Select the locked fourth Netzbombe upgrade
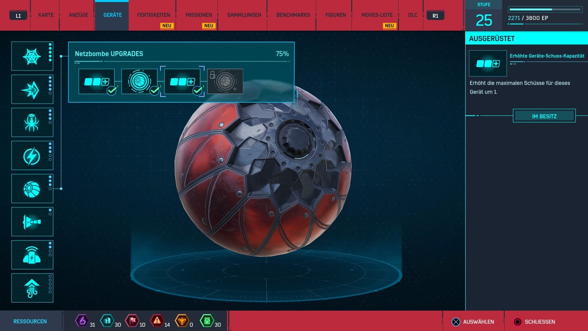The image size is (588, 331). pyautogui.click(x=225, y=81)
